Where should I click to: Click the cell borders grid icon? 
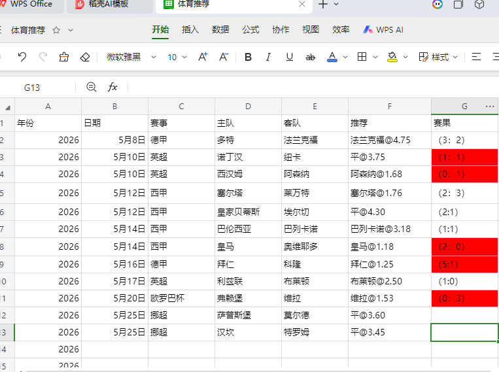point(362,57)
